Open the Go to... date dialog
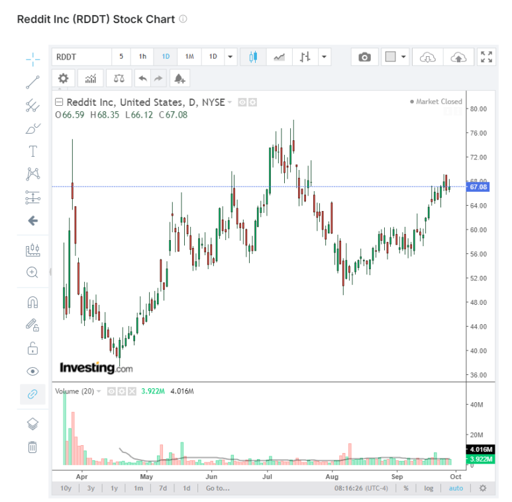This screenshot has height=502, width=512. pos(217,488)
